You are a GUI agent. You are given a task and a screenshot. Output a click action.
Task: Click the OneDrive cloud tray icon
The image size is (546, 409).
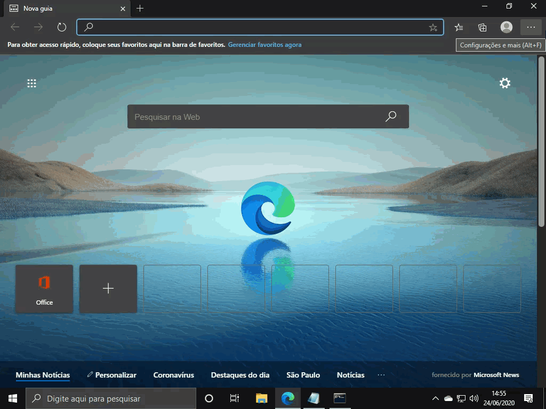tap(448, 398)
